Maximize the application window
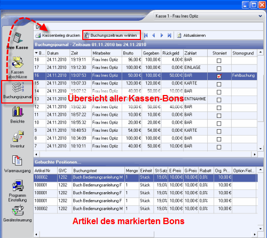The height and width of the screenshot is (238, 267). click(x=254, y=5)
